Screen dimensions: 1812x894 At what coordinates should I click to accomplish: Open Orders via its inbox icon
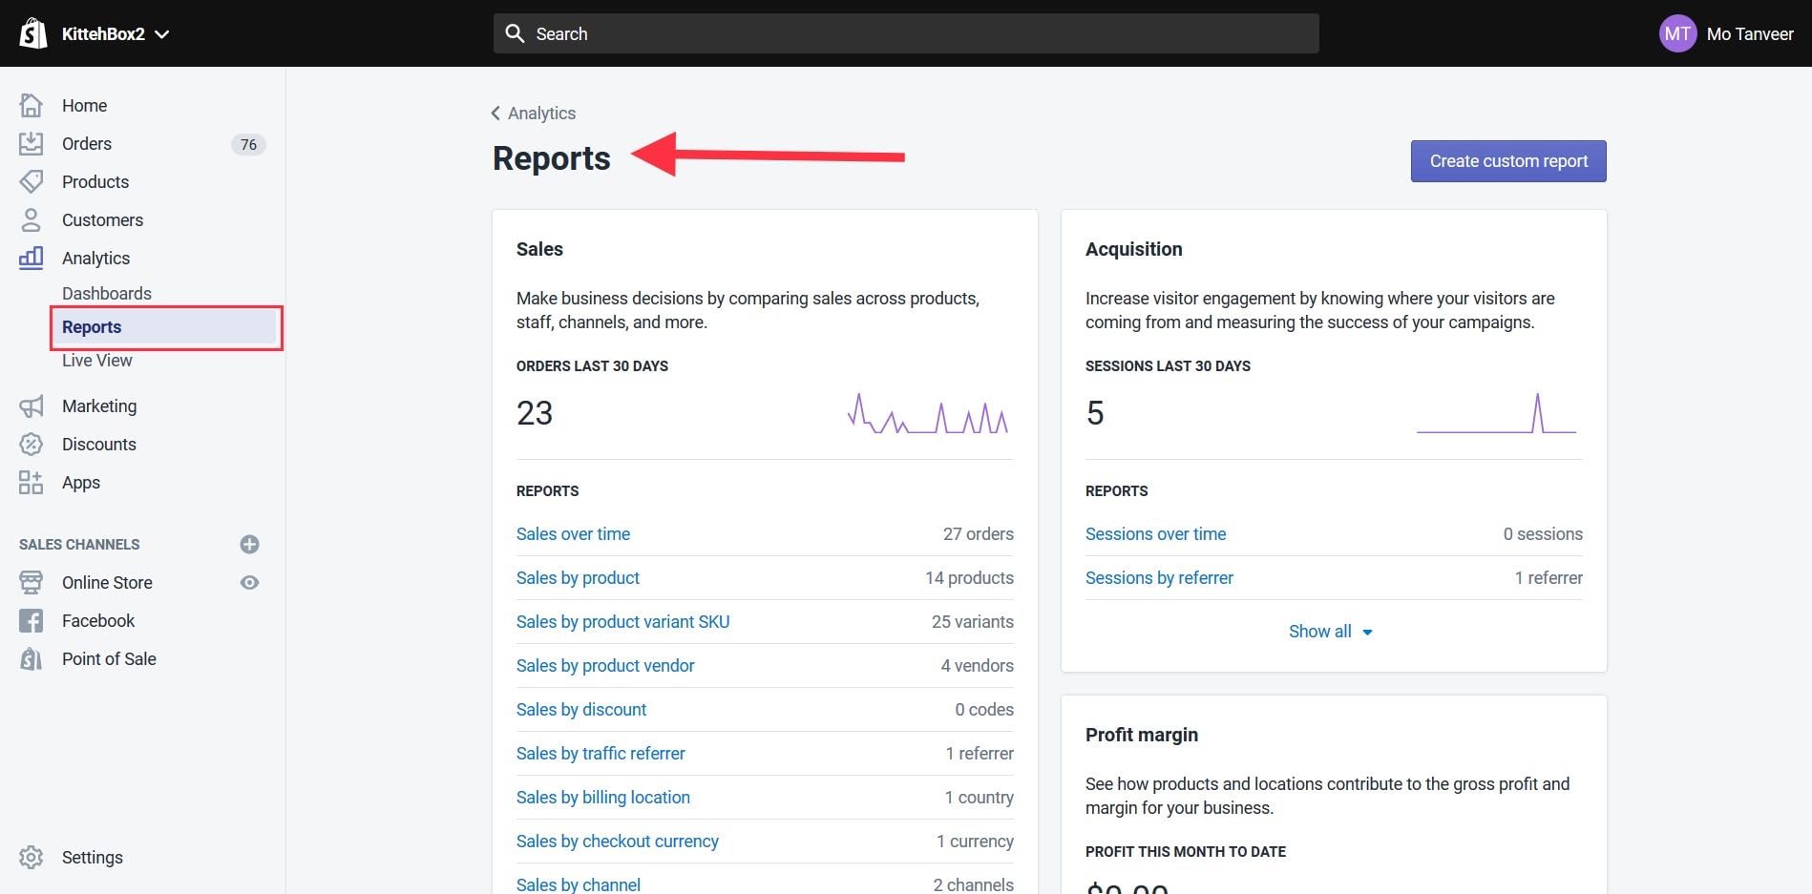click(31, 144)
